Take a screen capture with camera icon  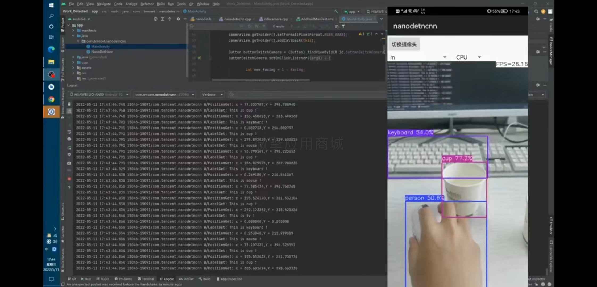[x=69, y=163]
